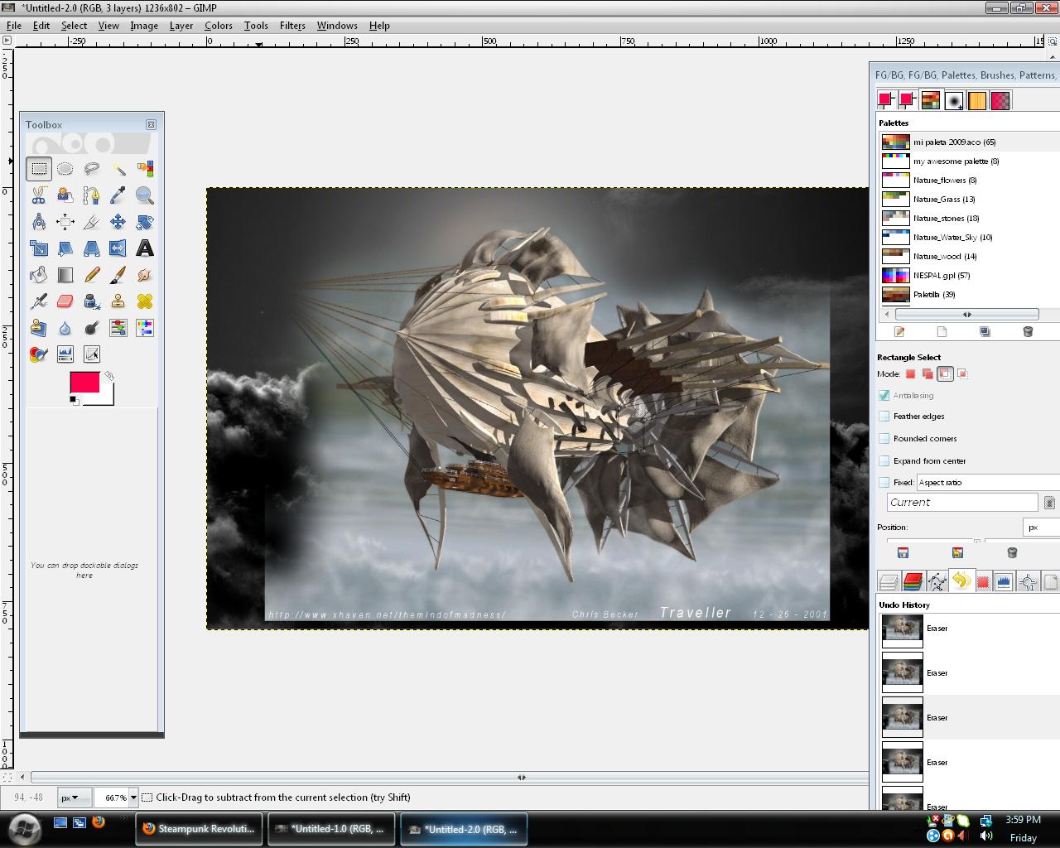Pick the Pencil tool
The width and height of the screenshot is (1060, 848).
tap(92, 275)
